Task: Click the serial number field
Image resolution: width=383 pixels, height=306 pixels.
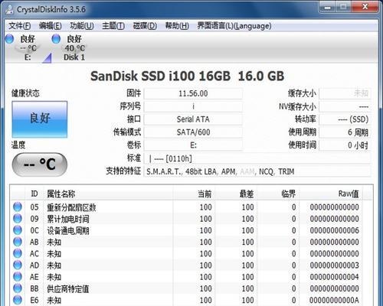Action: point(193,106)
